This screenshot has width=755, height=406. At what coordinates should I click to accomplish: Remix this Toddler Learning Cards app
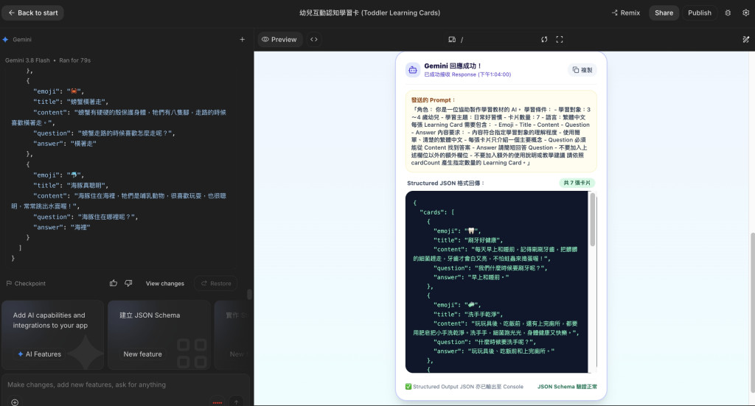pyautogui.click(x=625, y=13)
